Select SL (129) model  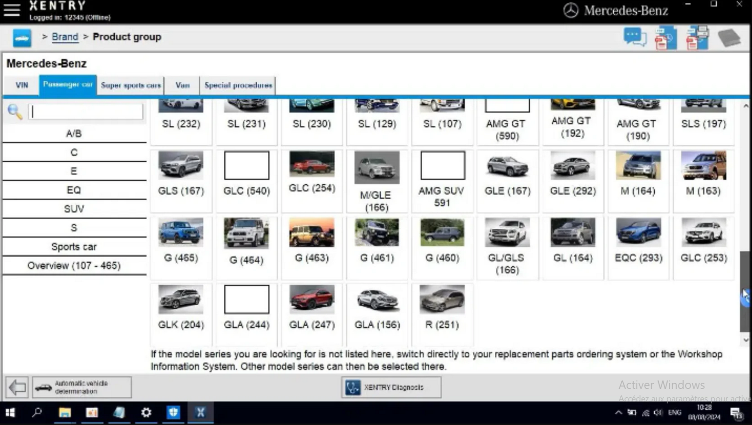pos(377,121)
